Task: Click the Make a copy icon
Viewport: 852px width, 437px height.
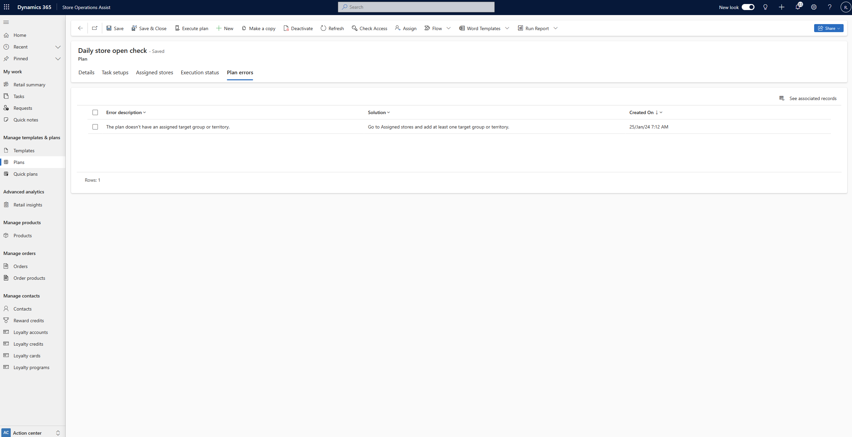Action: 244,28
